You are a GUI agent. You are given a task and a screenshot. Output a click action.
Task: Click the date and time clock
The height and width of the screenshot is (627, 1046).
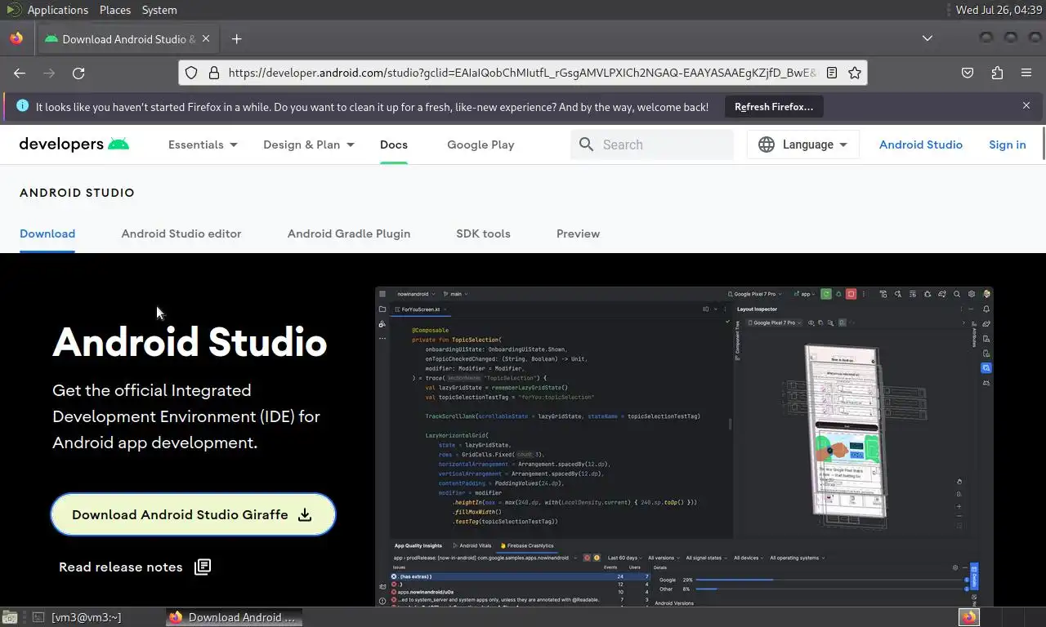999,10
